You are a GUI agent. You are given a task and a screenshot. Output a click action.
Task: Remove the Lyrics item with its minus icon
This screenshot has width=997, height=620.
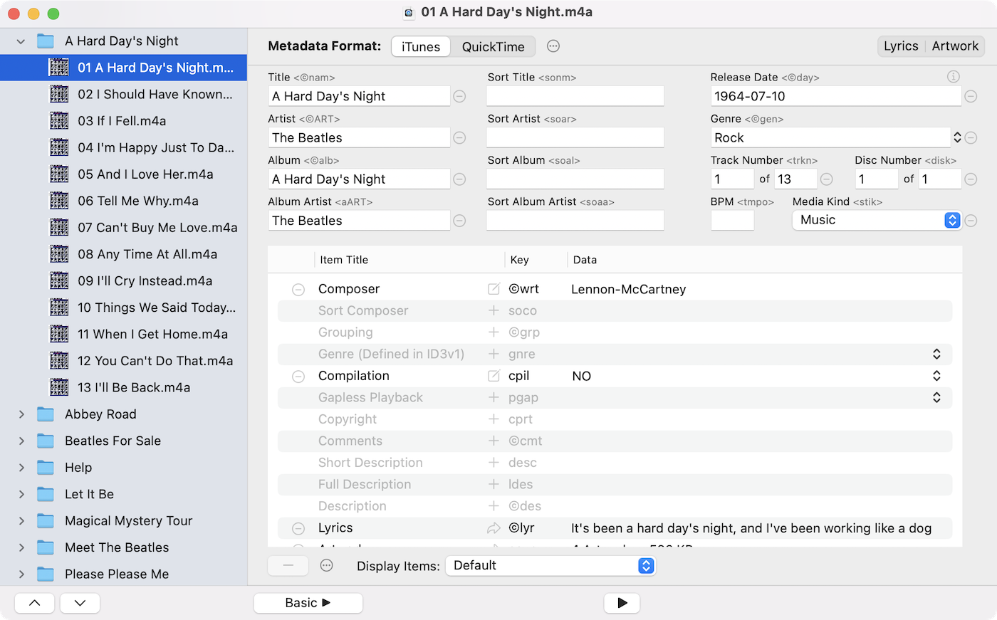point(298,528)
